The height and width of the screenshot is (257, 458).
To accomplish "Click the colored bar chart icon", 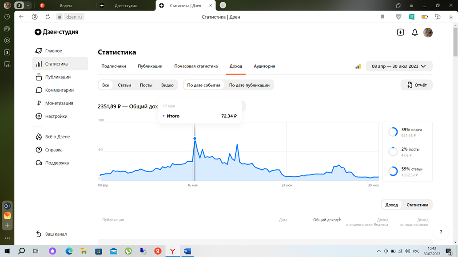I will [x=358, y=66].
